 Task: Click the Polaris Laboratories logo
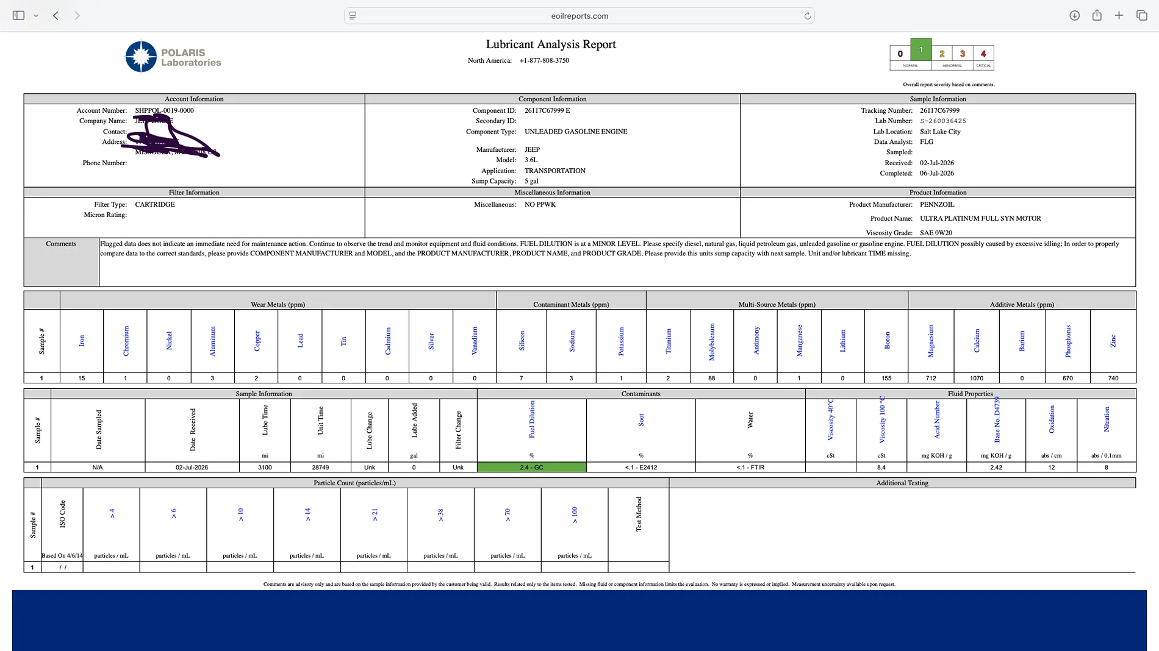pos(173,57)
